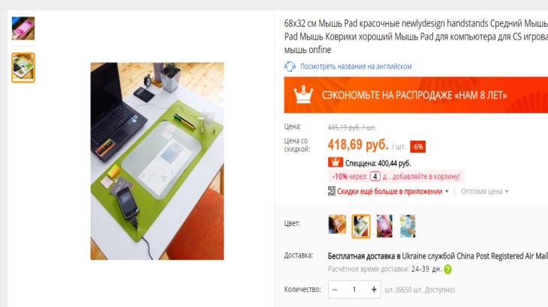Viewport: 548px width, 307px height.
Task: Expand the Оптовая цена dropdown
Action: point(485,191)
